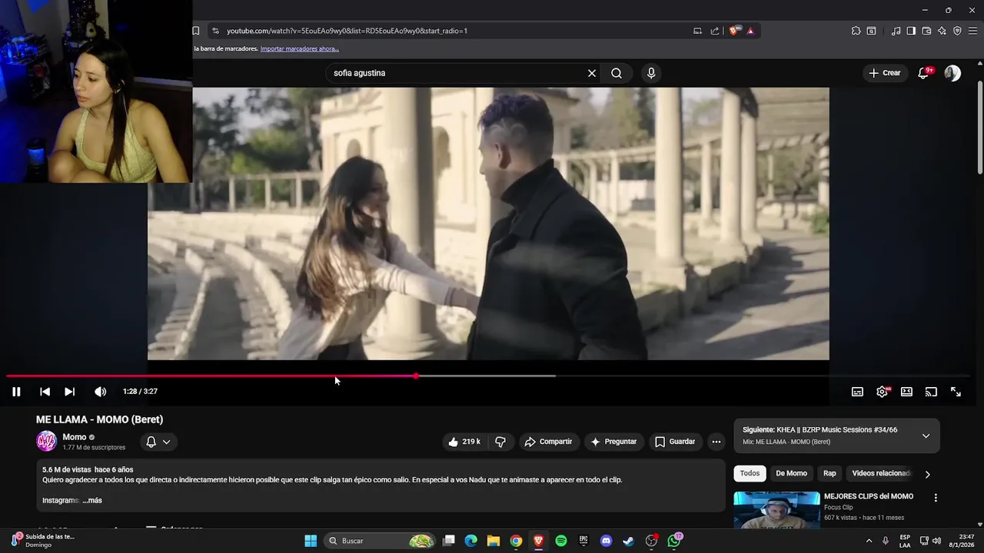Clear the search box with the X

[592, 73]
